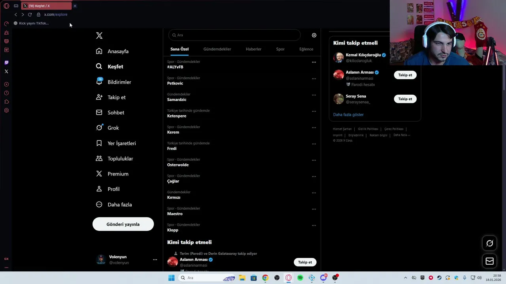Reload the page
The image size is (506, 284).
pyautogui.click(x=30, y=15)
